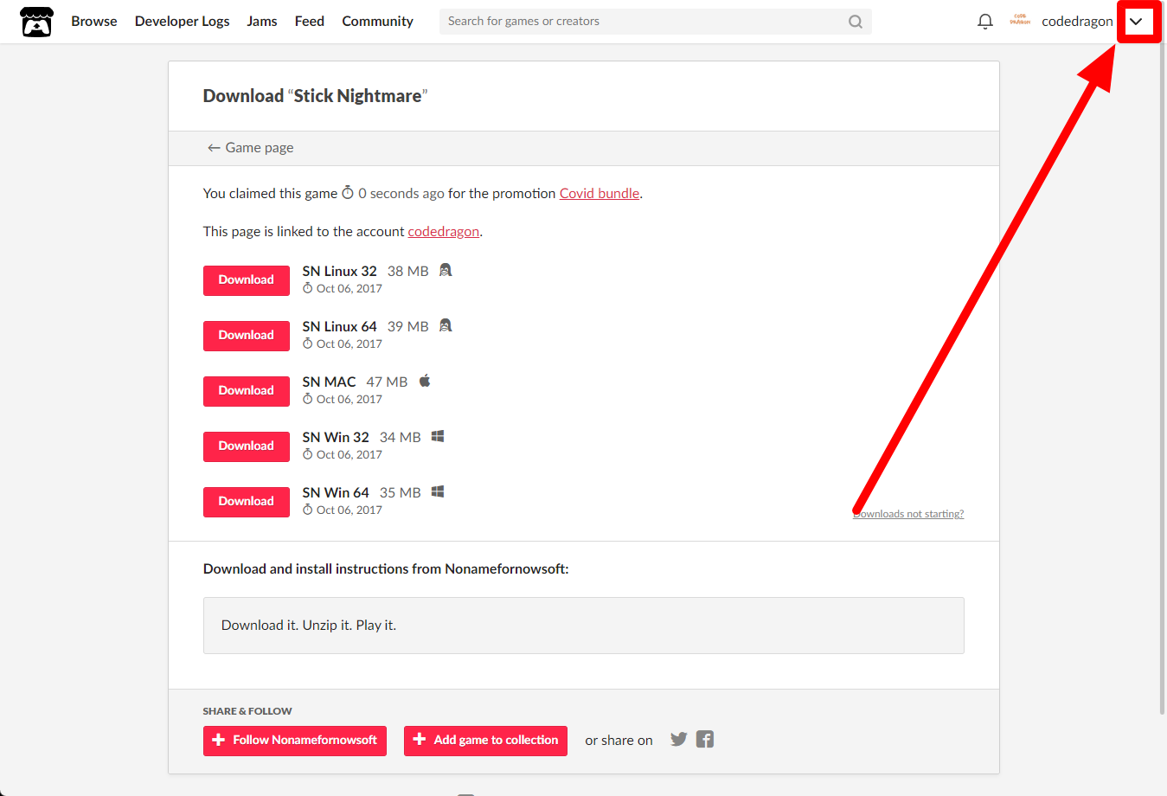Download SN Win 32 build
The image size is (1167, 796).
[x=247, y=446]
